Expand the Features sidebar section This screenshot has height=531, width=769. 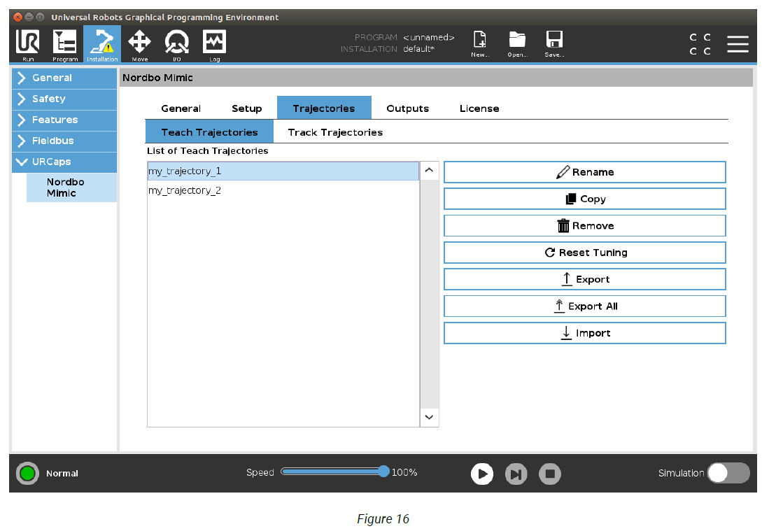coord(64,120)
